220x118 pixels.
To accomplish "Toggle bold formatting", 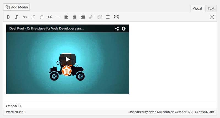I will click(8, 17).
